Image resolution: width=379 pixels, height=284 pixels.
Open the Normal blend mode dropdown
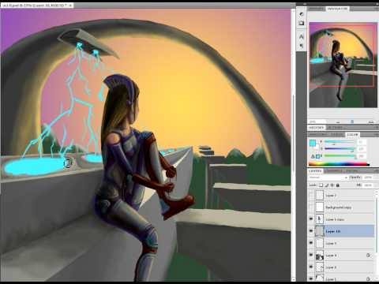point(328,177)
